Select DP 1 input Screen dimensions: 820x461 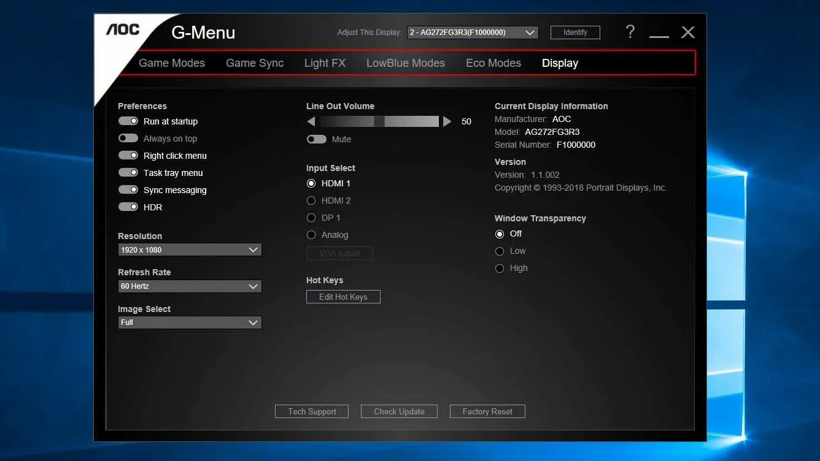point(311,218)
